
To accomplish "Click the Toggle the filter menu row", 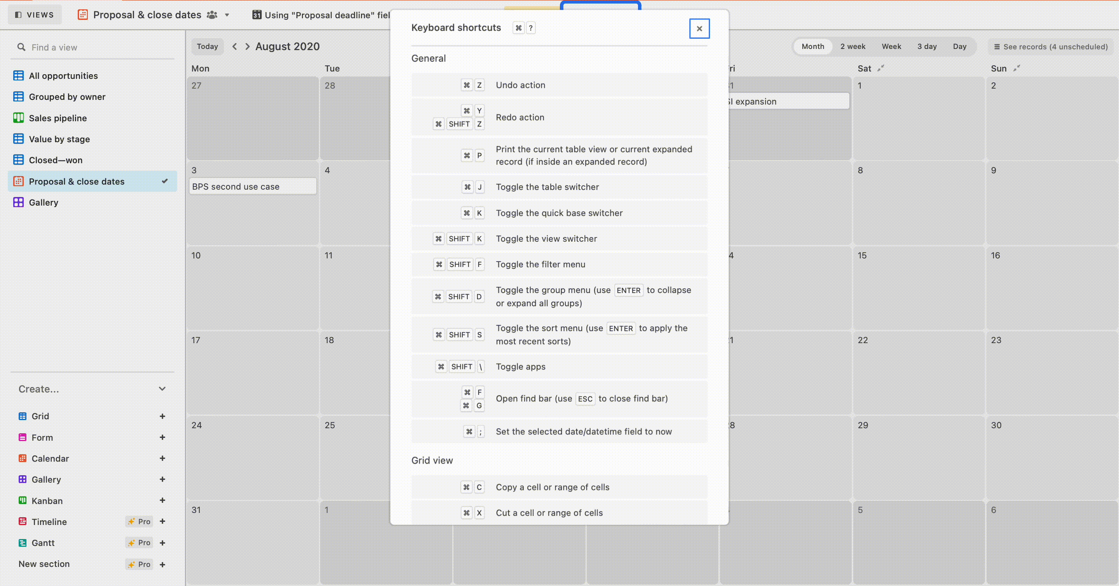I will [x=559, y=264].
